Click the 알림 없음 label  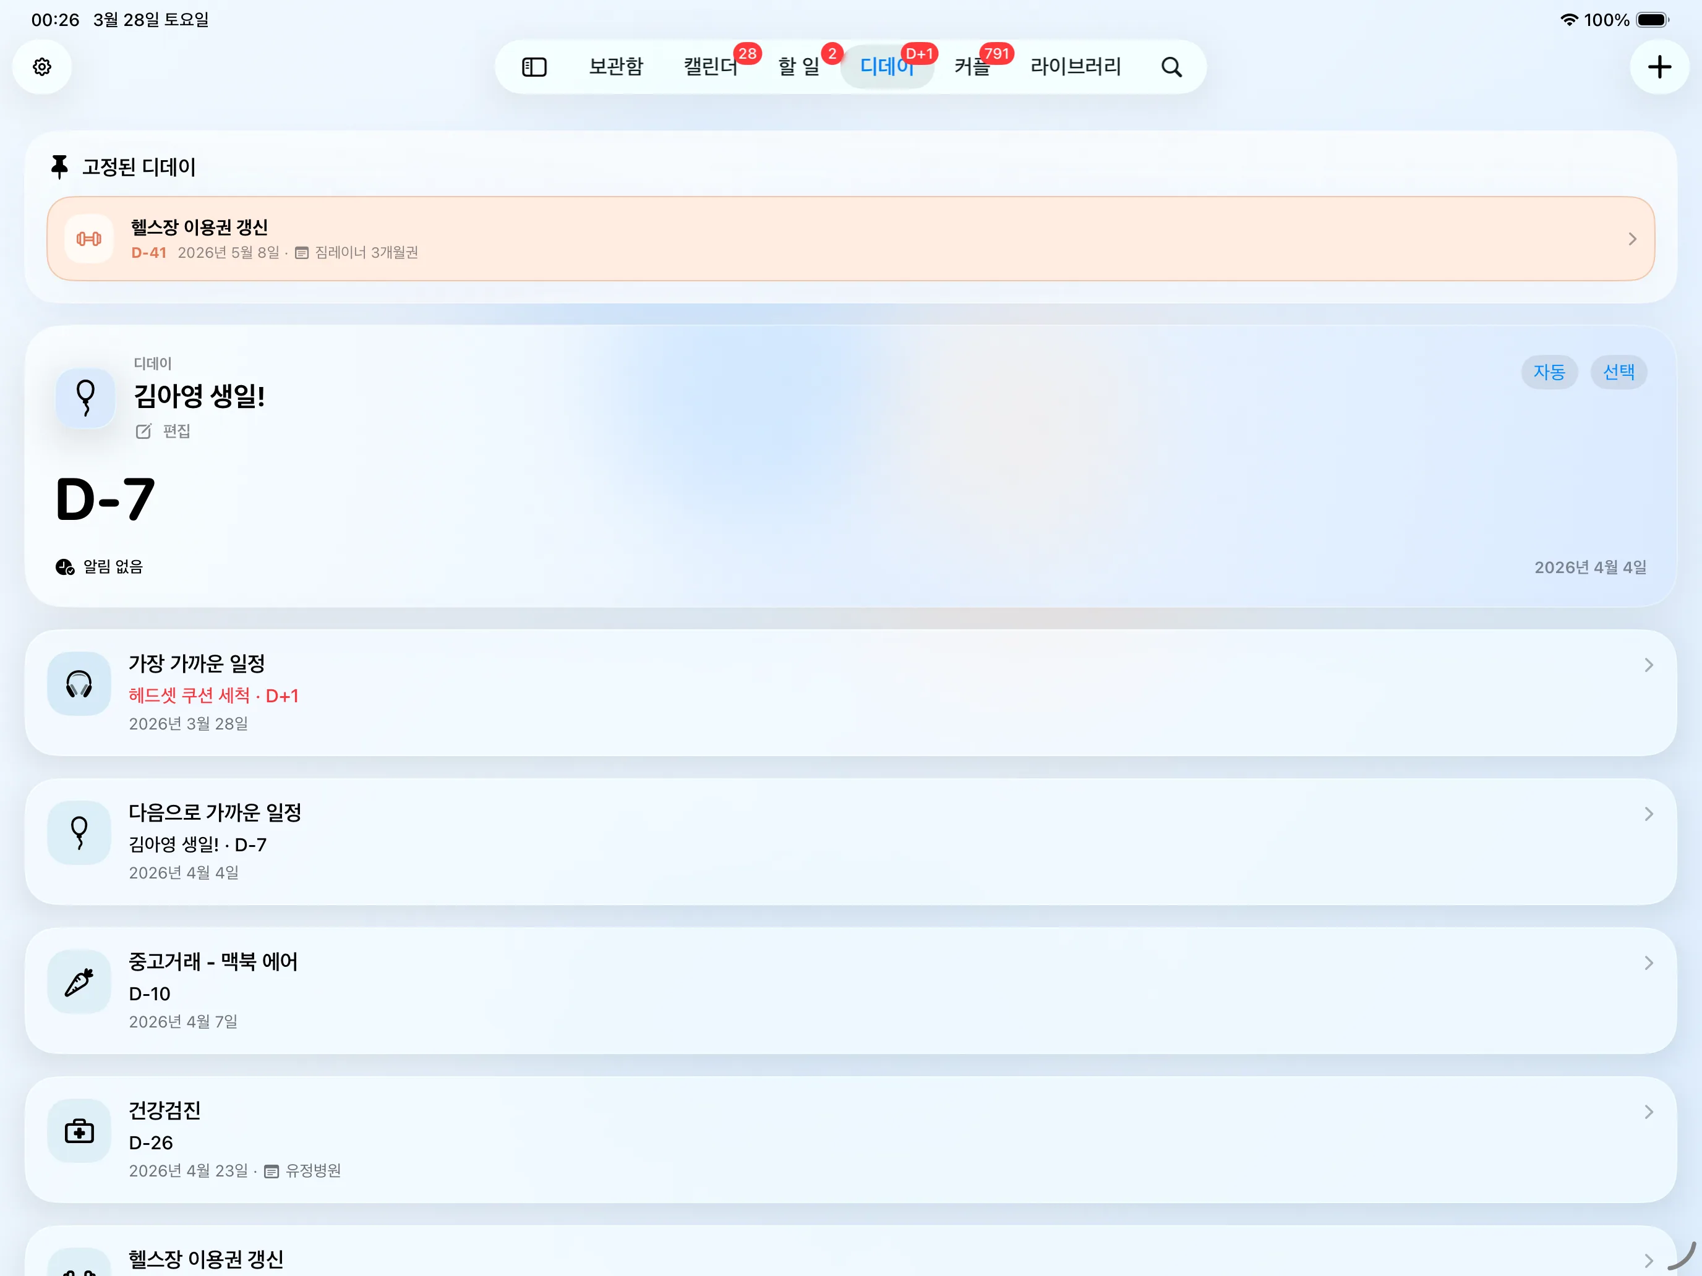(113, 568)
